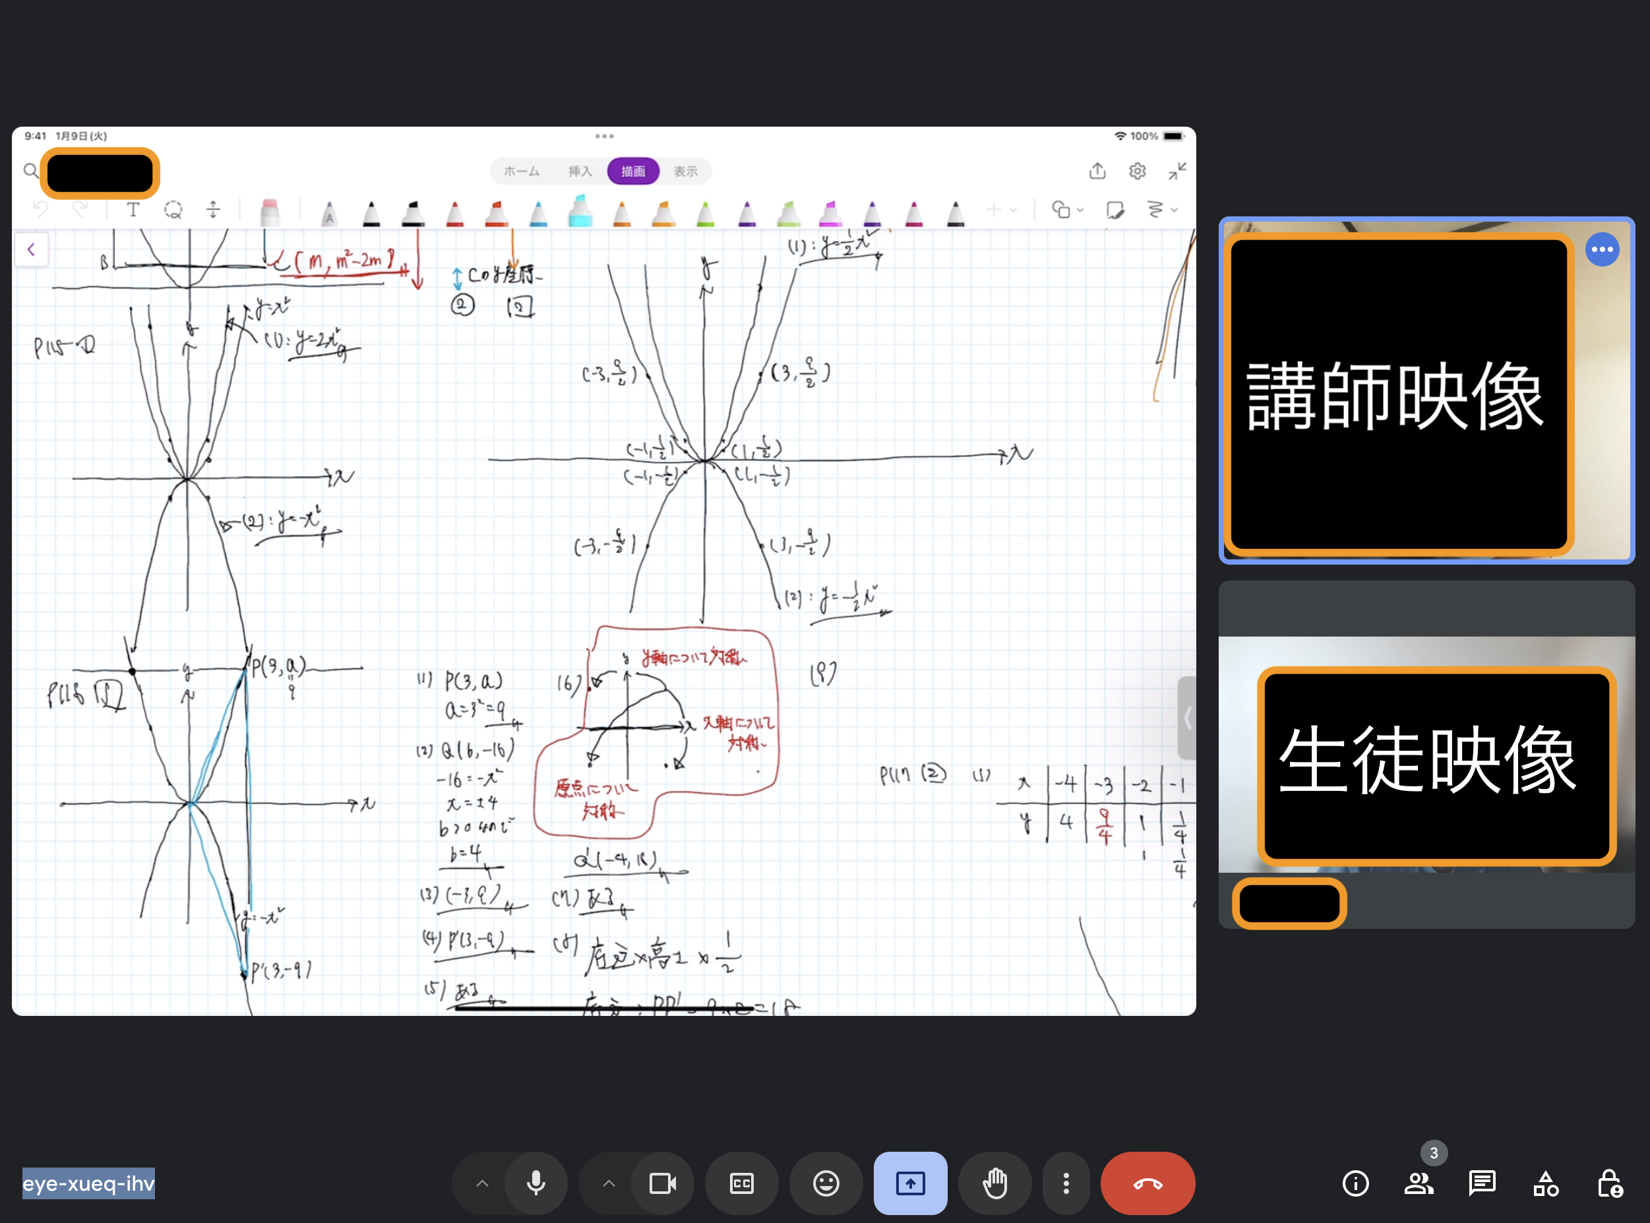The image size is (1650, 1223).
Task: Click the sticky note ink tool
Action: pyautogui.click(x=1115, y=210)
